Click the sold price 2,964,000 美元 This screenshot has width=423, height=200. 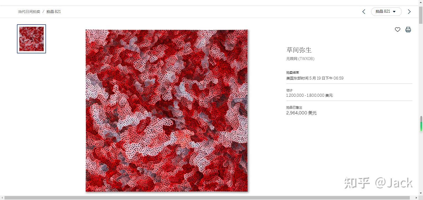(x=301, y=113)
